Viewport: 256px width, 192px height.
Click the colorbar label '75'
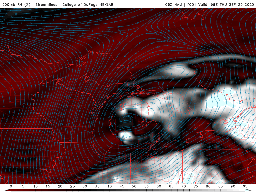click(196, 186)
